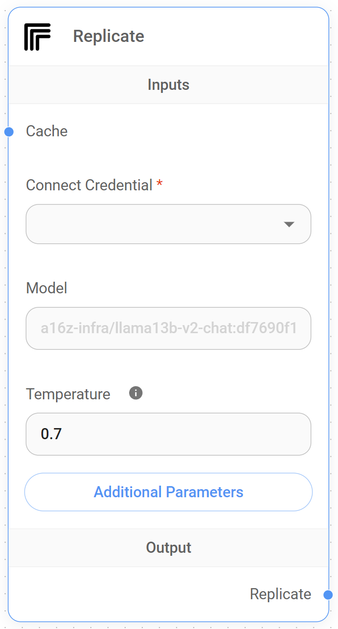Click the Cache label
Image resolution: width=338 pixels, height=629 pixels.
click(47, 131)
